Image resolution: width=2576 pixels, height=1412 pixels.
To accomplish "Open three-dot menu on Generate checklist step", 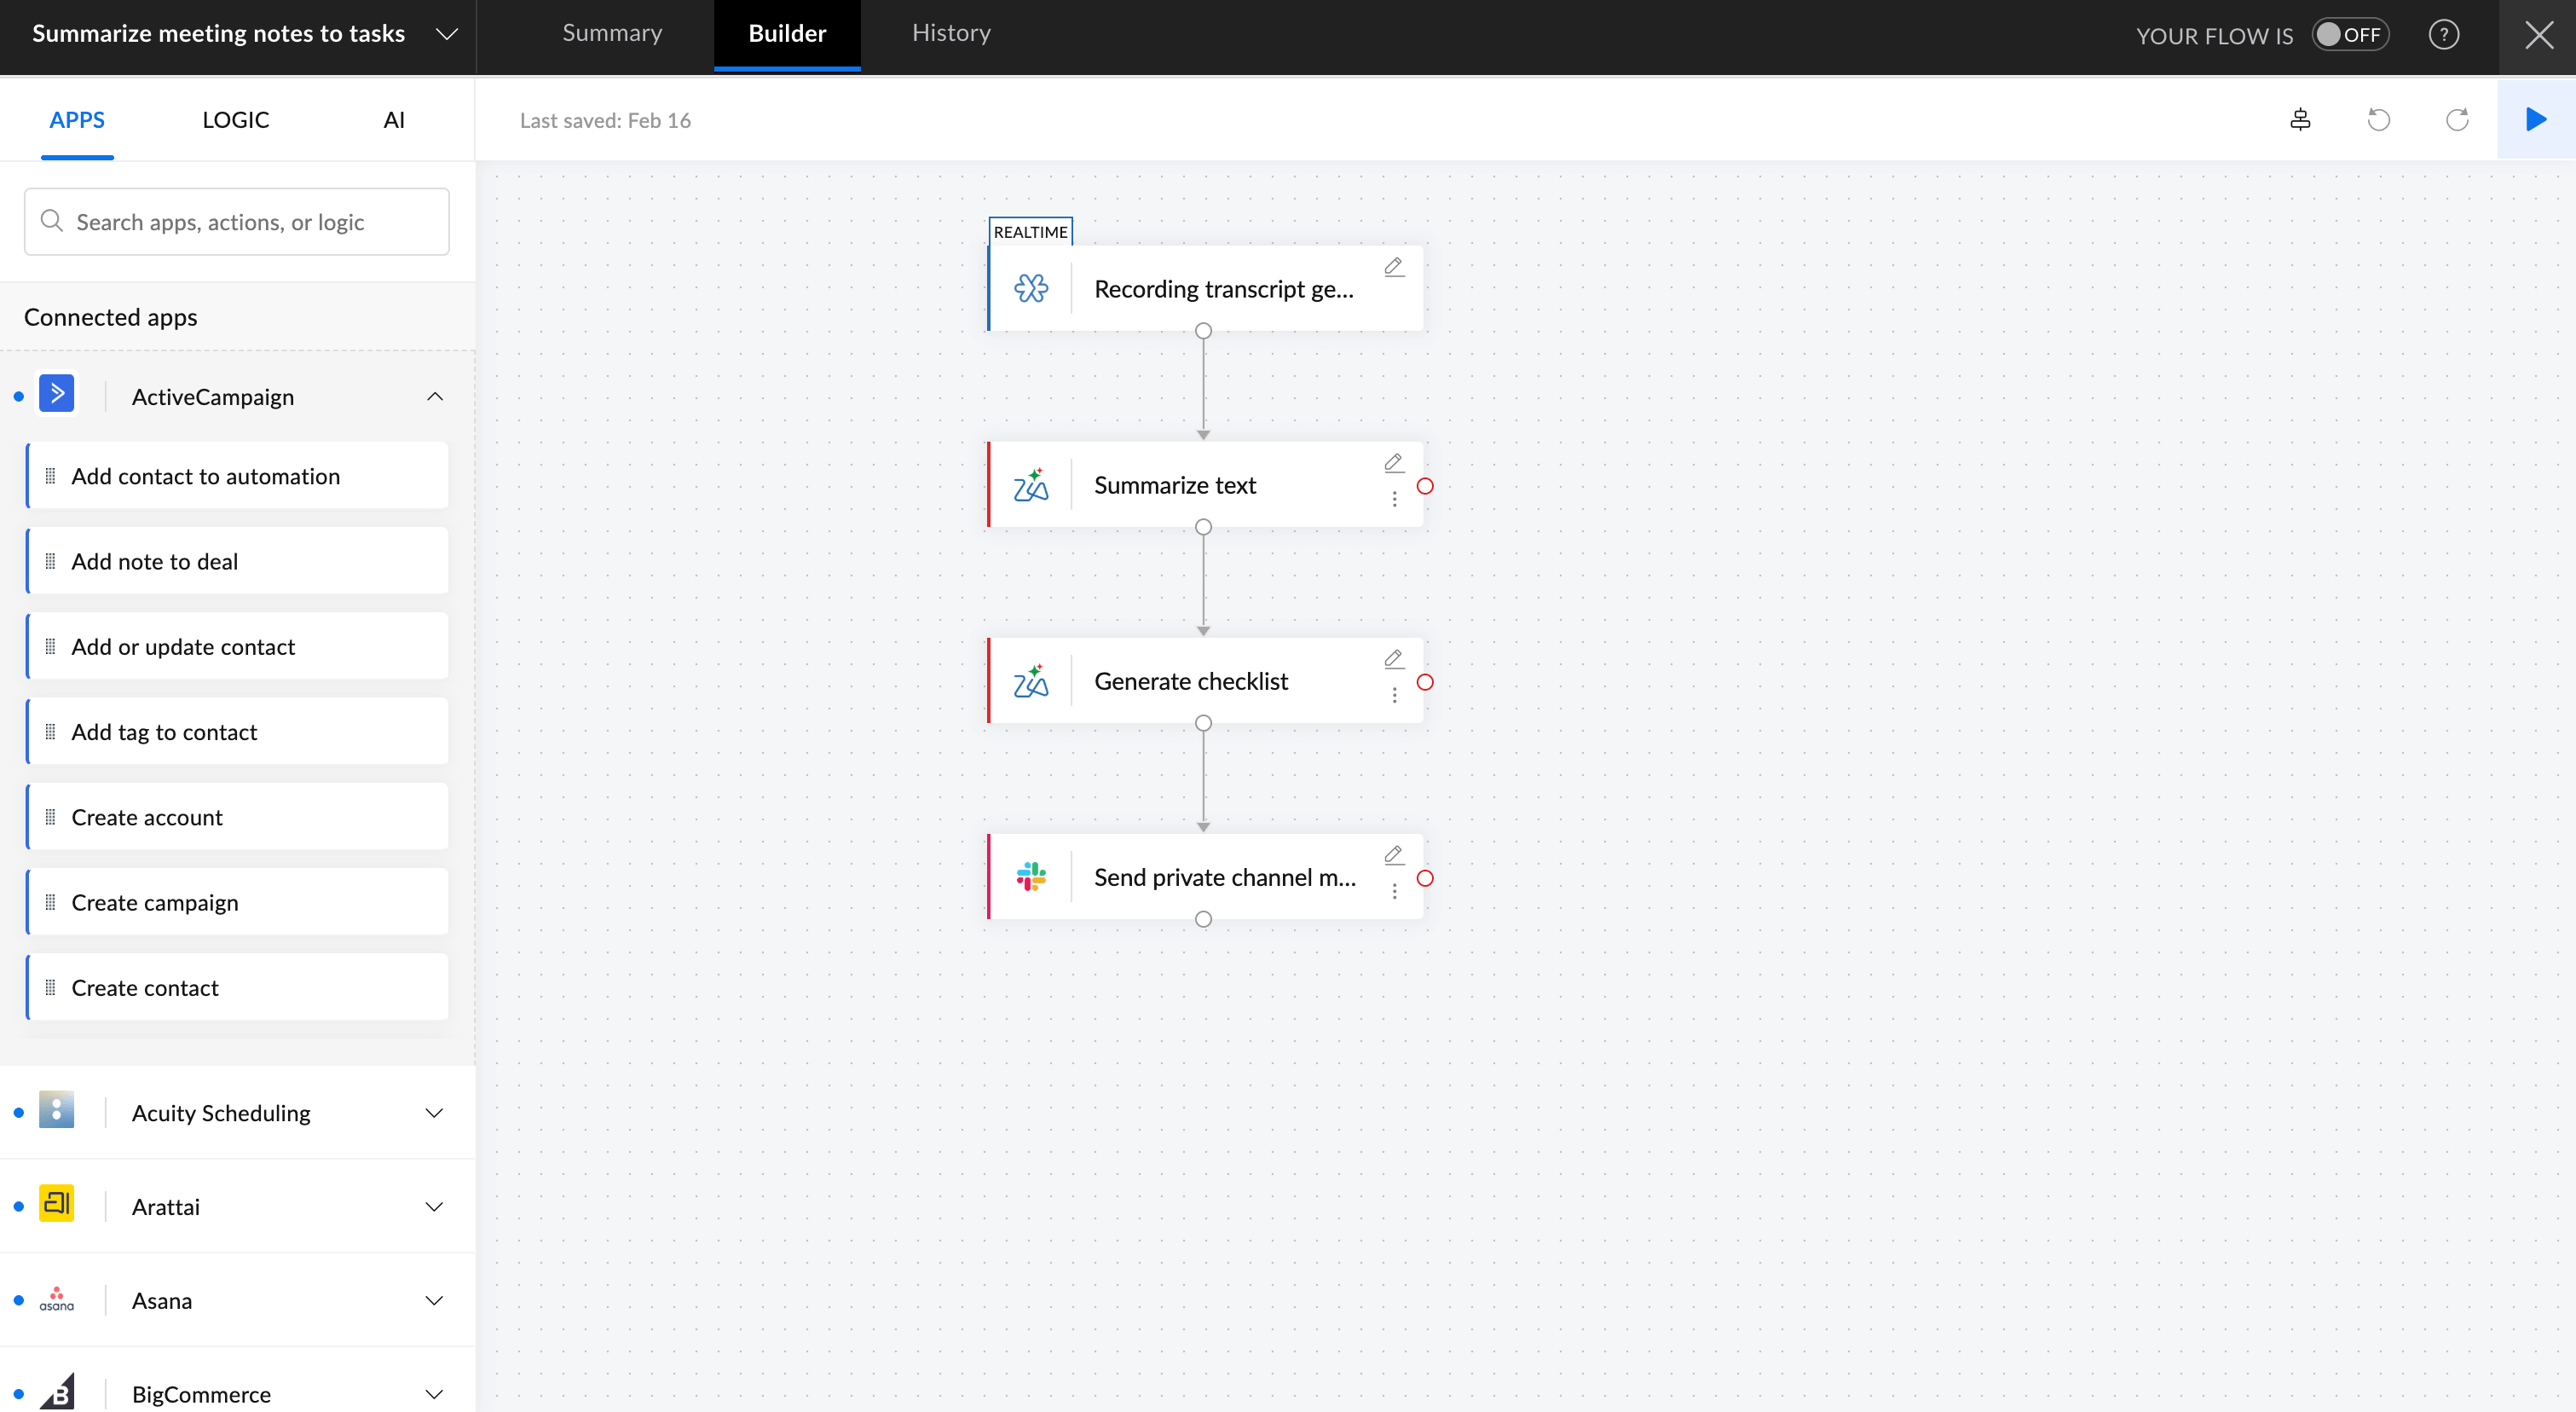I will [1394, 695].
